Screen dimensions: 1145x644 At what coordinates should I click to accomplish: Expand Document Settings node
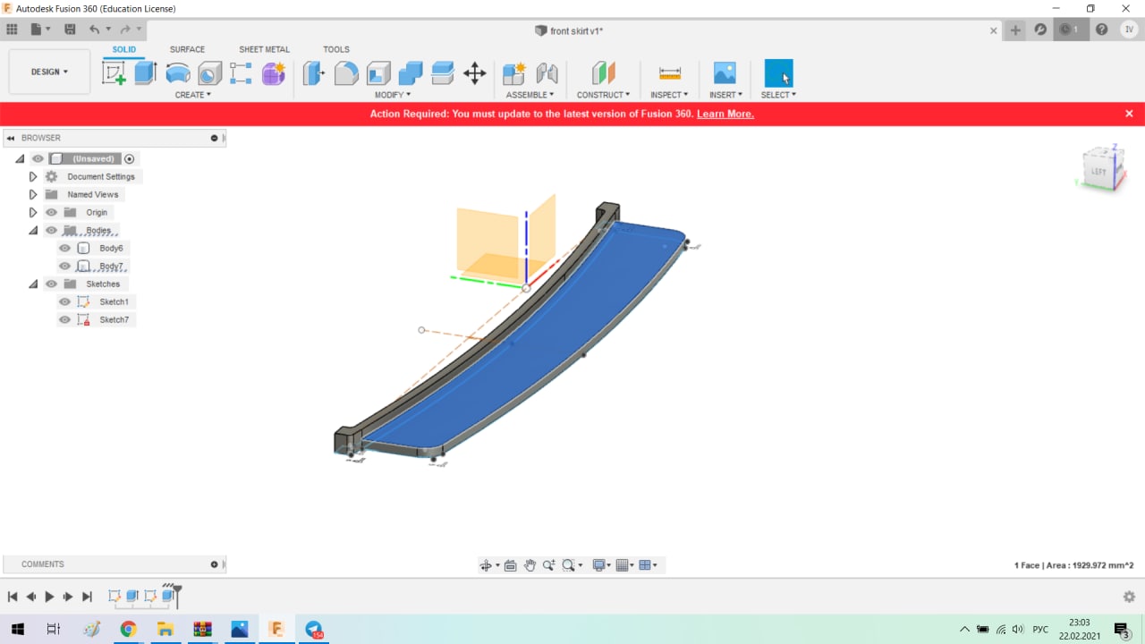[x=33, y=176]
